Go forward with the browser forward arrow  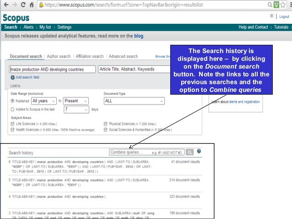tap(15, 5)
